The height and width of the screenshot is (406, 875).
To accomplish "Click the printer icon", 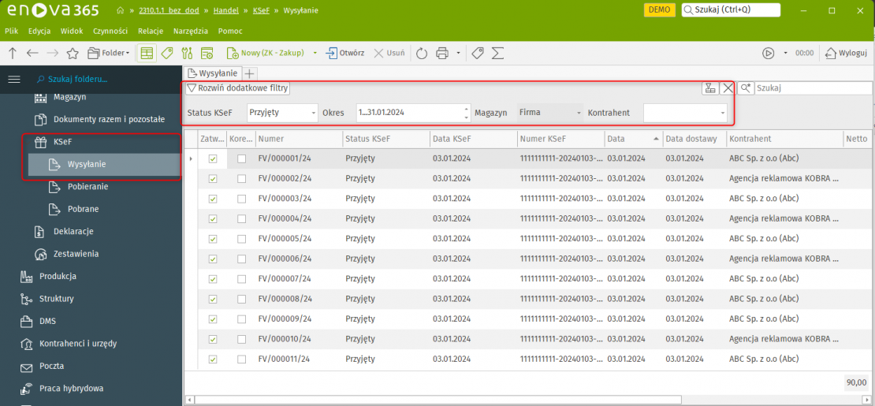I will pyautogui.click(x=442, y=53).
